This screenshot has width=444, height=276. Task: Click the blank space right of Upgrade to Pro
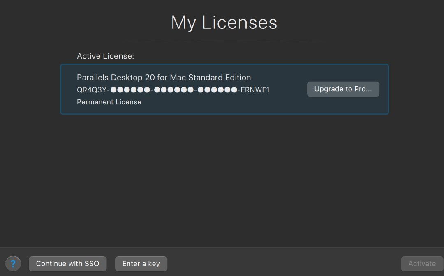pos(384,89)
